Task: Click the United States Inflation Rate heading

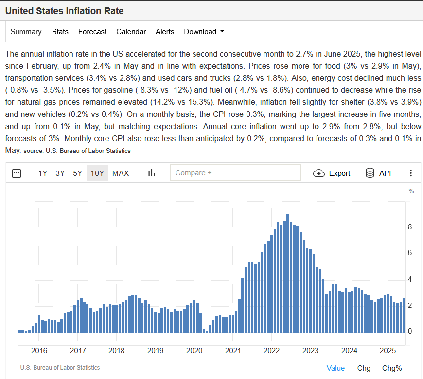Action: click(x=65, y=11)
